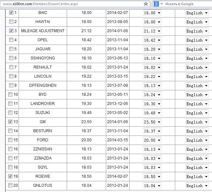This screenshot has width=212, height=192.
Task: Open RENAULT language dropdown
Action: click(197, 68)
